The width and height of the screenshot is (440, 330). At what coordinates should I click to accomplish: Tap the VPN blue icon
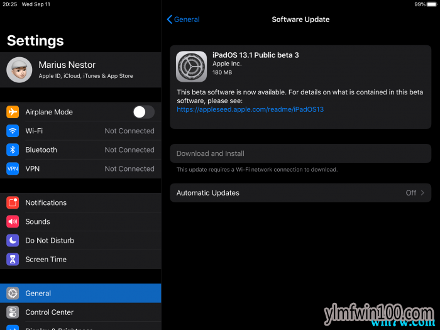tap(13, 168)
